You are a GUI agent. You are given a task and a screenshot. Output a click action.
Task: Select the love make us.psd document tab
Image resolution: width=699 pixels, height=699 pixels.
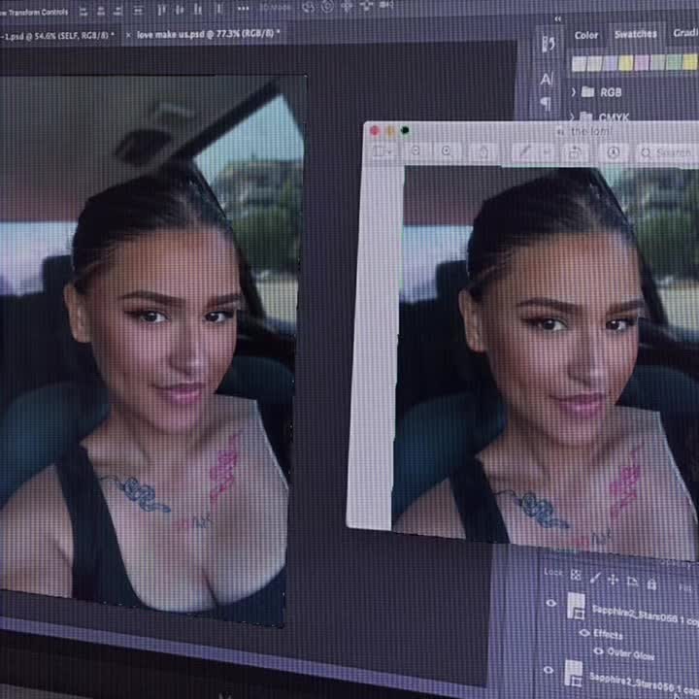(x=208, y=33)
